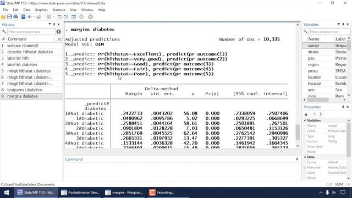The image size is (352, 198).
Task: Select the 'strata' variable row
Action: 324,52
